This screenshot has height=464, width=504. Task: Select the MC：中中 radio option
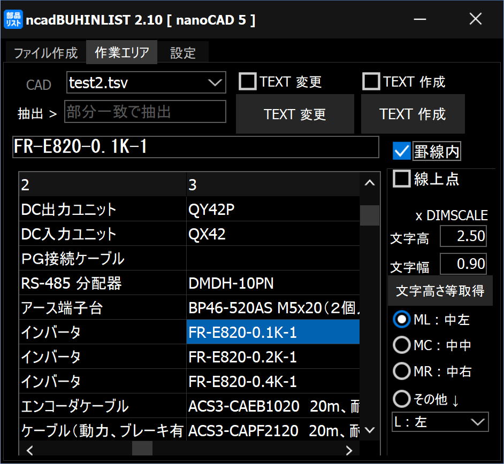click(402, 345)
